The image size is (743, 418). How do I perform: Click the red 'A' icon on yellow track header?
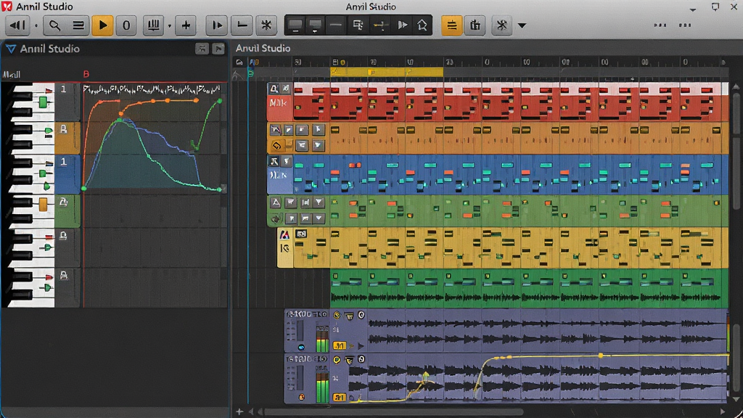point(284,234)
